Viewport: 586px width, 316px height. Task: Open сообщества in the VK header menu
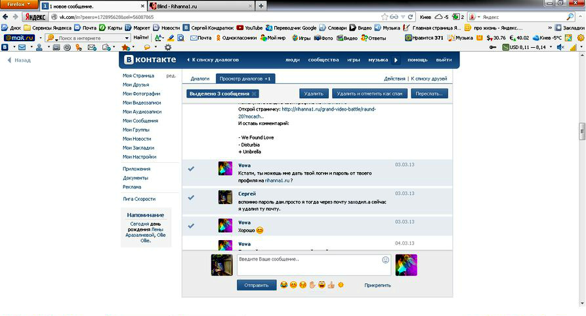324,60
